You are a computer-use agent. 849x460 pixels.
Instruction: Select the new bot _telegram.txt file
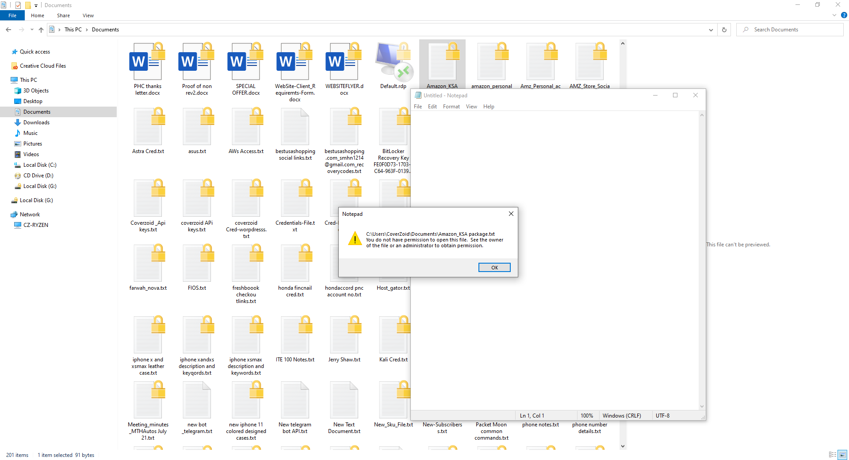click(197, 407)
